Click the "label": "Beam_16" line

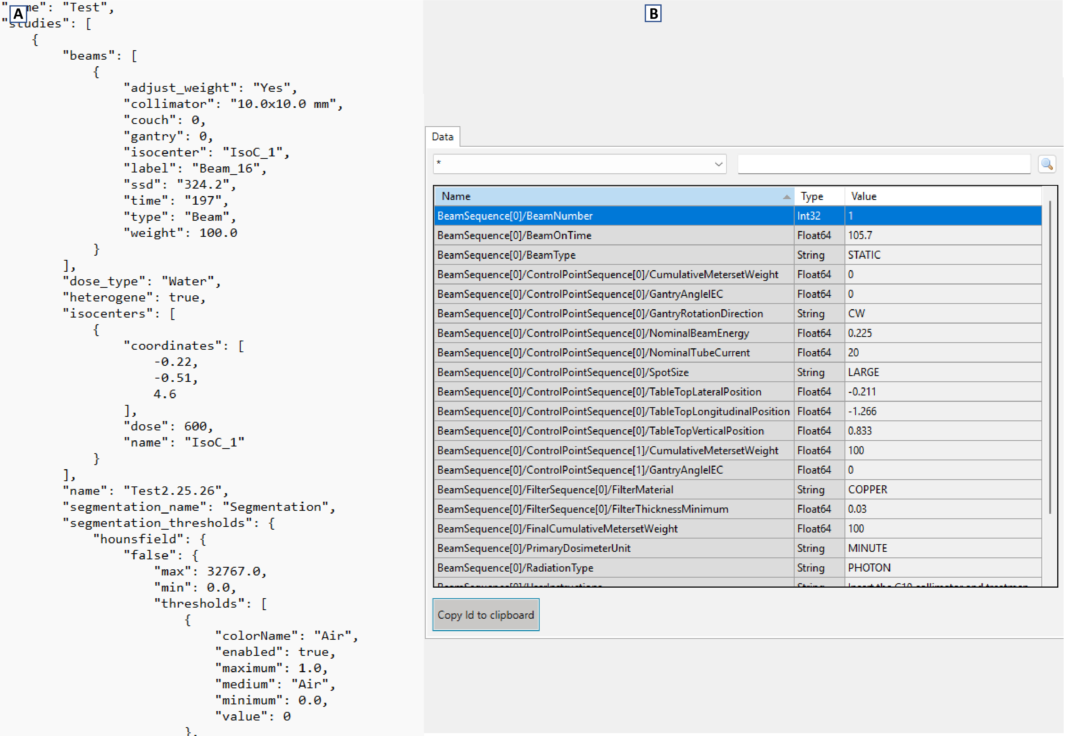point(195,168)
